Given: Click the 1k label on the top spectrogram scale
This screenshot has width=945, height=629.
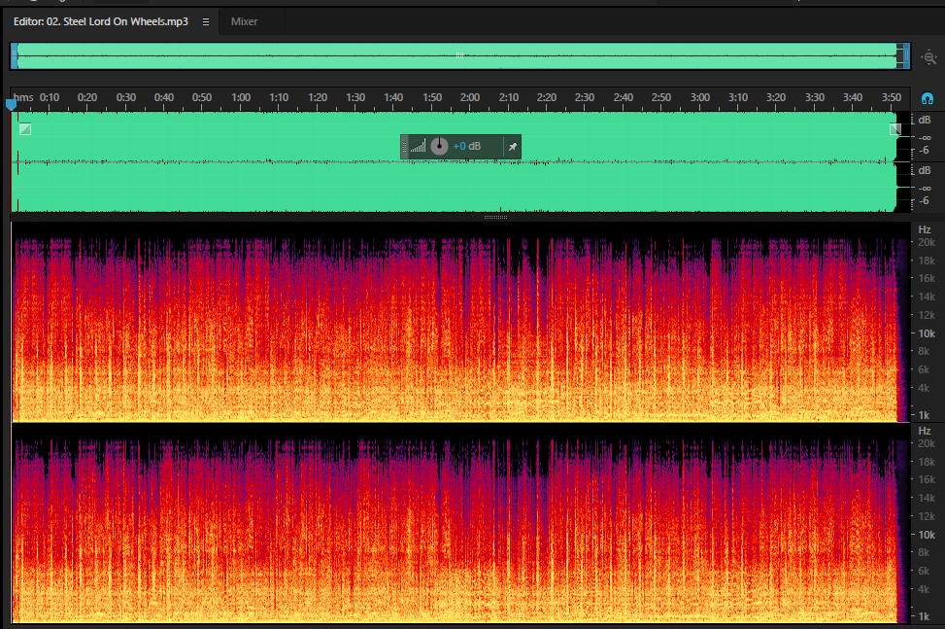Looking at the screenshot, I should [x=924, y=415].
